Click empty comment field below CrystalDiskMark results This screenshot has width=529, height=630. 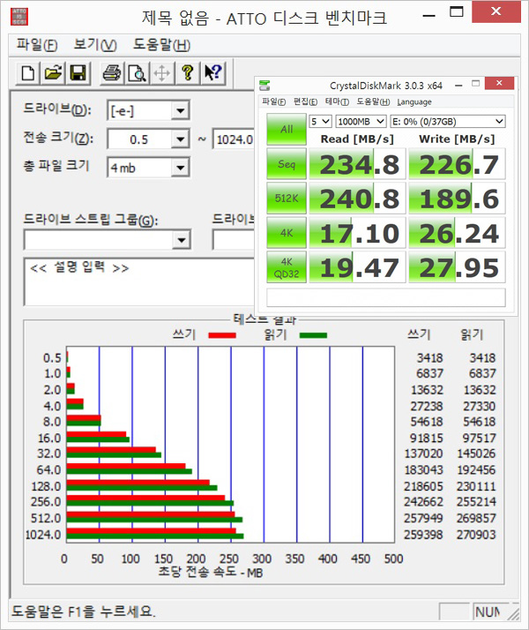[385, 298]
